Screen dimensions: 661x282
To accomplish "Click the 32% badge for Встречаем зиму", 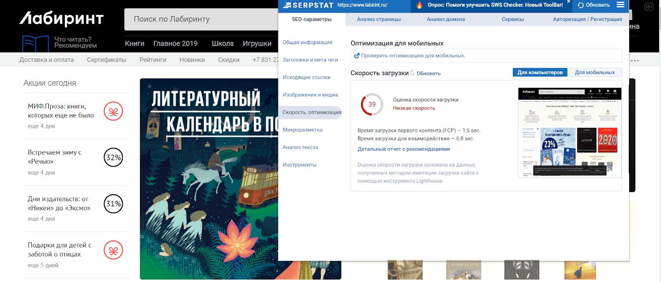I will click(113, 157).
